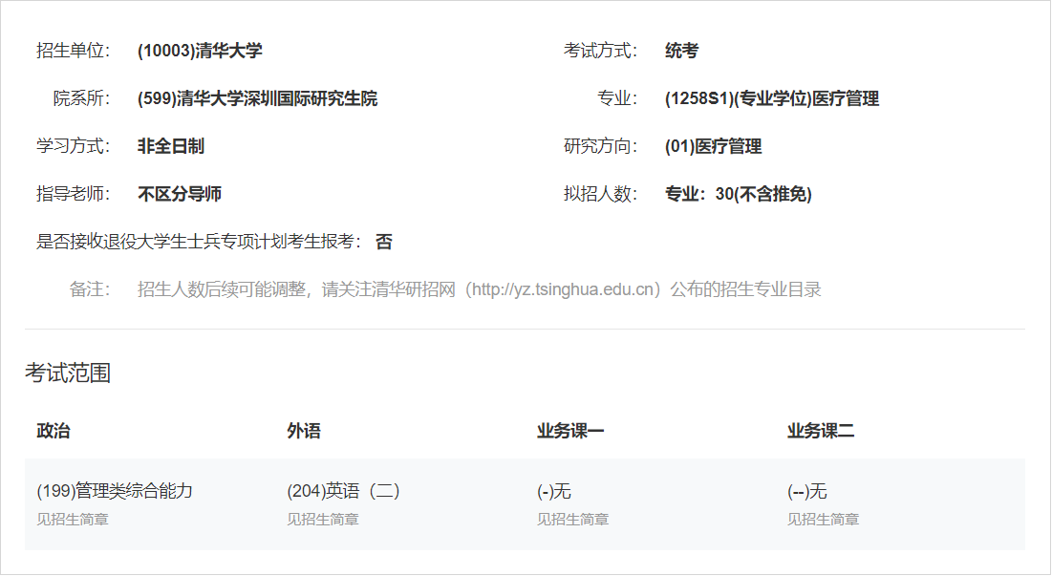
Task: Click the 是否接收退役大学生士兵专项计划考生报考 label
Action: pos(200,242)
